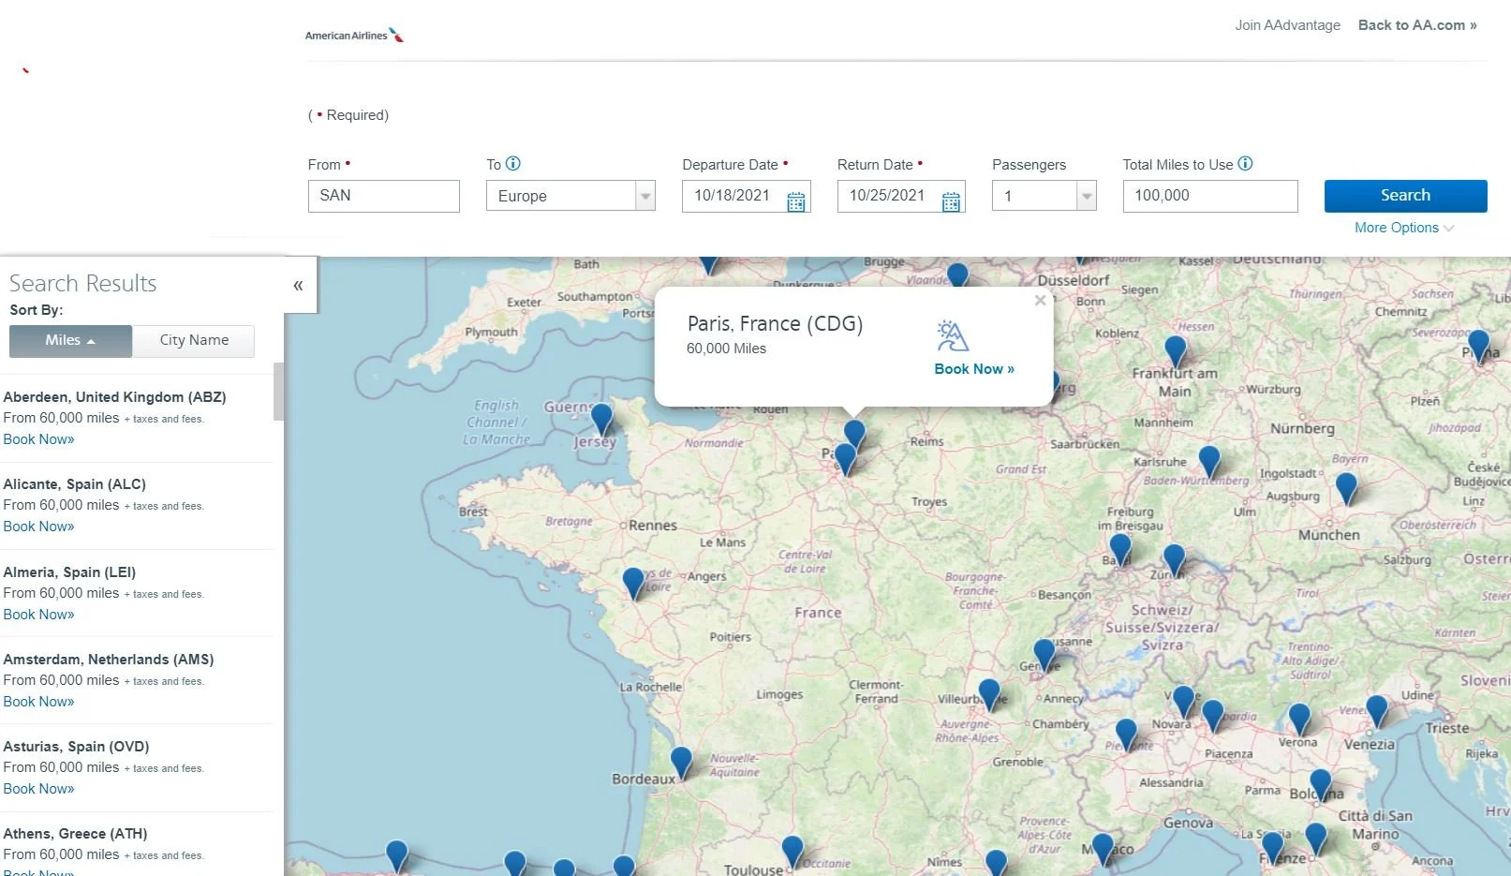Click the map pin near Firenze
The height and width of the screenshot is (876, 1511).
[1272, 849]
